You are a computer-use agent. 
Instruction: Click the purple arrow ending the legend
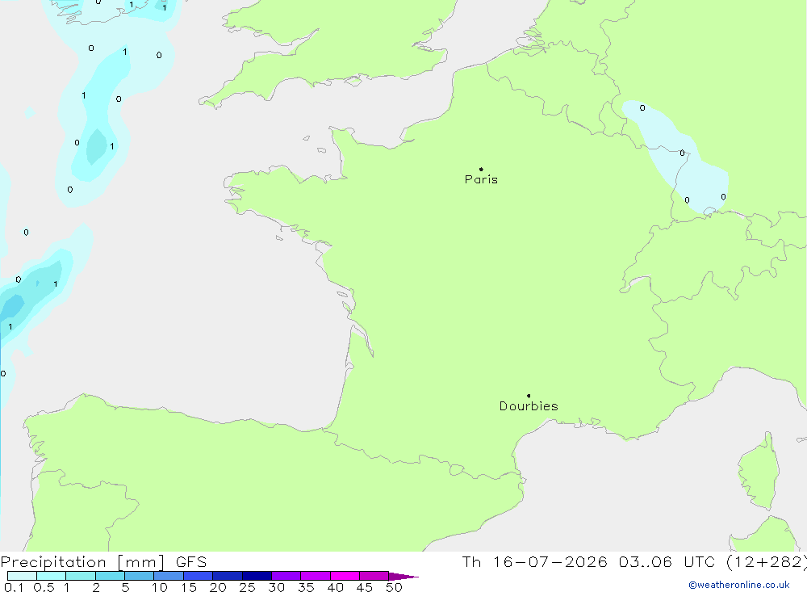pyautogui.click(x=403, y=577)
